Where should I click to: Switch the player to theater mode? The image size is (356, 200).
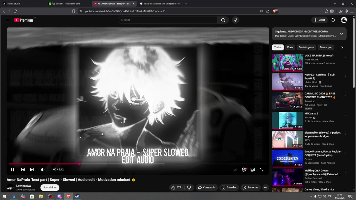click(253, 169)
